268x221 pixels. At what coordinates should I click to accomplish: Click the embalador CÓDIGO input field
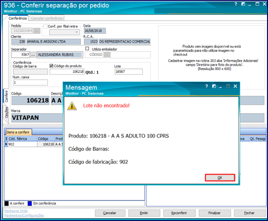94,55
